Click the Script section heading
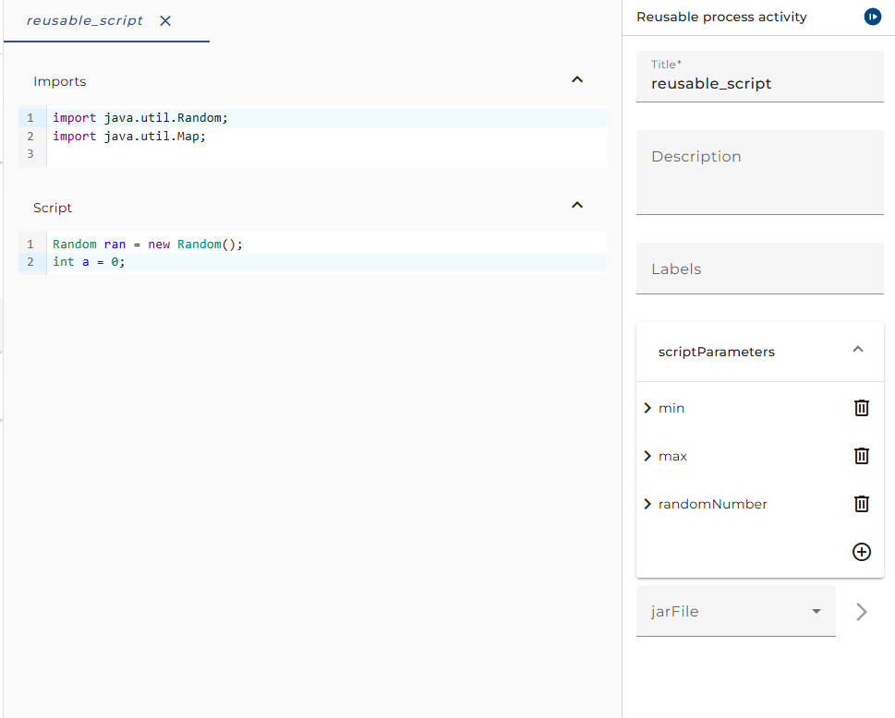895x718 pixels. pyautogui.click(x=53, y=208)
